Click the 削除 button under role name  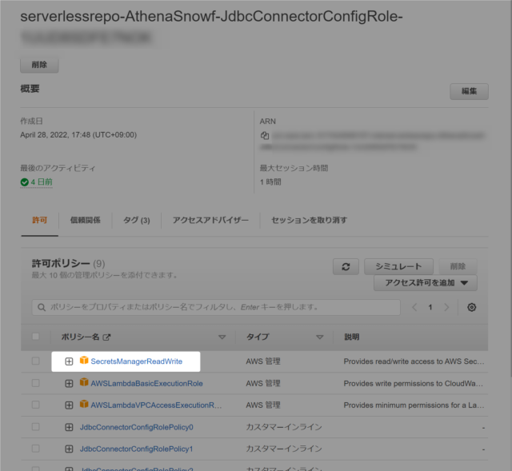coord(39,65)
